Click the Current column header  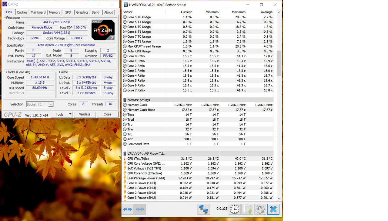tap(179, 12)
